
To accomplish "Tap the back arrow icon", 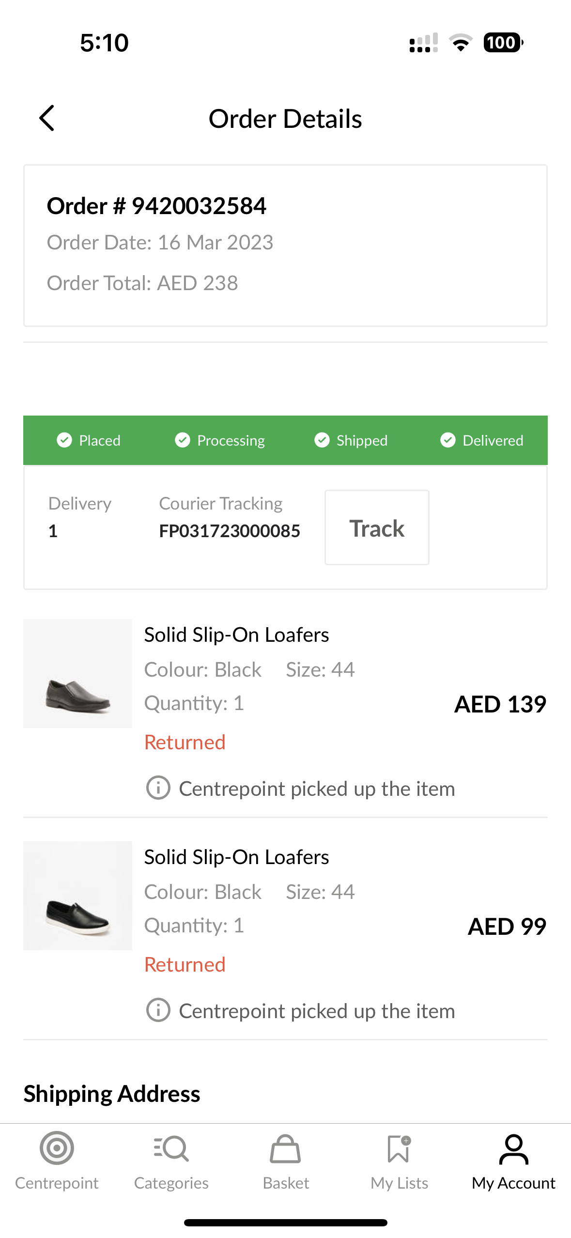I will click(x=47, y=118).
